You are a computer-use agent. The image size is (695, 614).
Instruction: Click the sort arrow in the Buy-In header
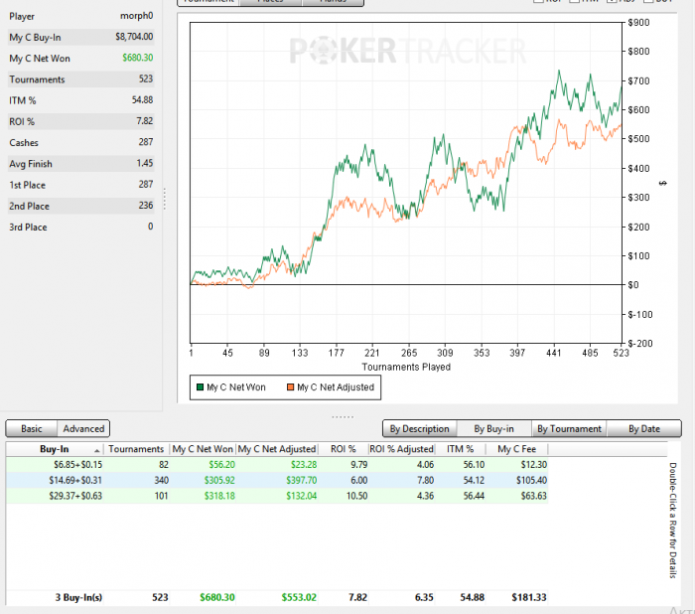(97, 451)
